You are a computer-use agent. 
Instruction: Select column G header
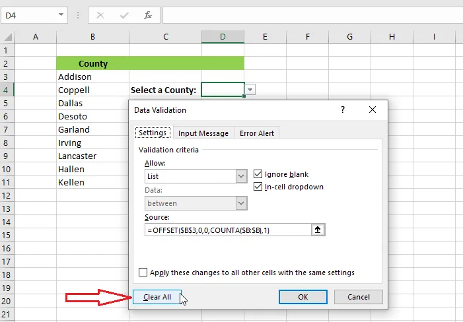click(x=349, y=37)
